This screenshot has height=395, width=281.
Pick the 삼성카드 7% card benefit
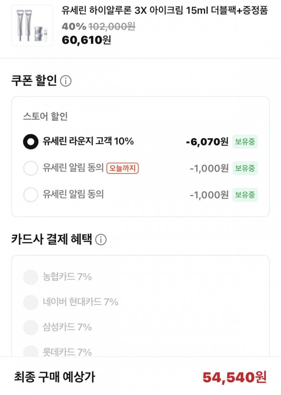pos(31,327)
